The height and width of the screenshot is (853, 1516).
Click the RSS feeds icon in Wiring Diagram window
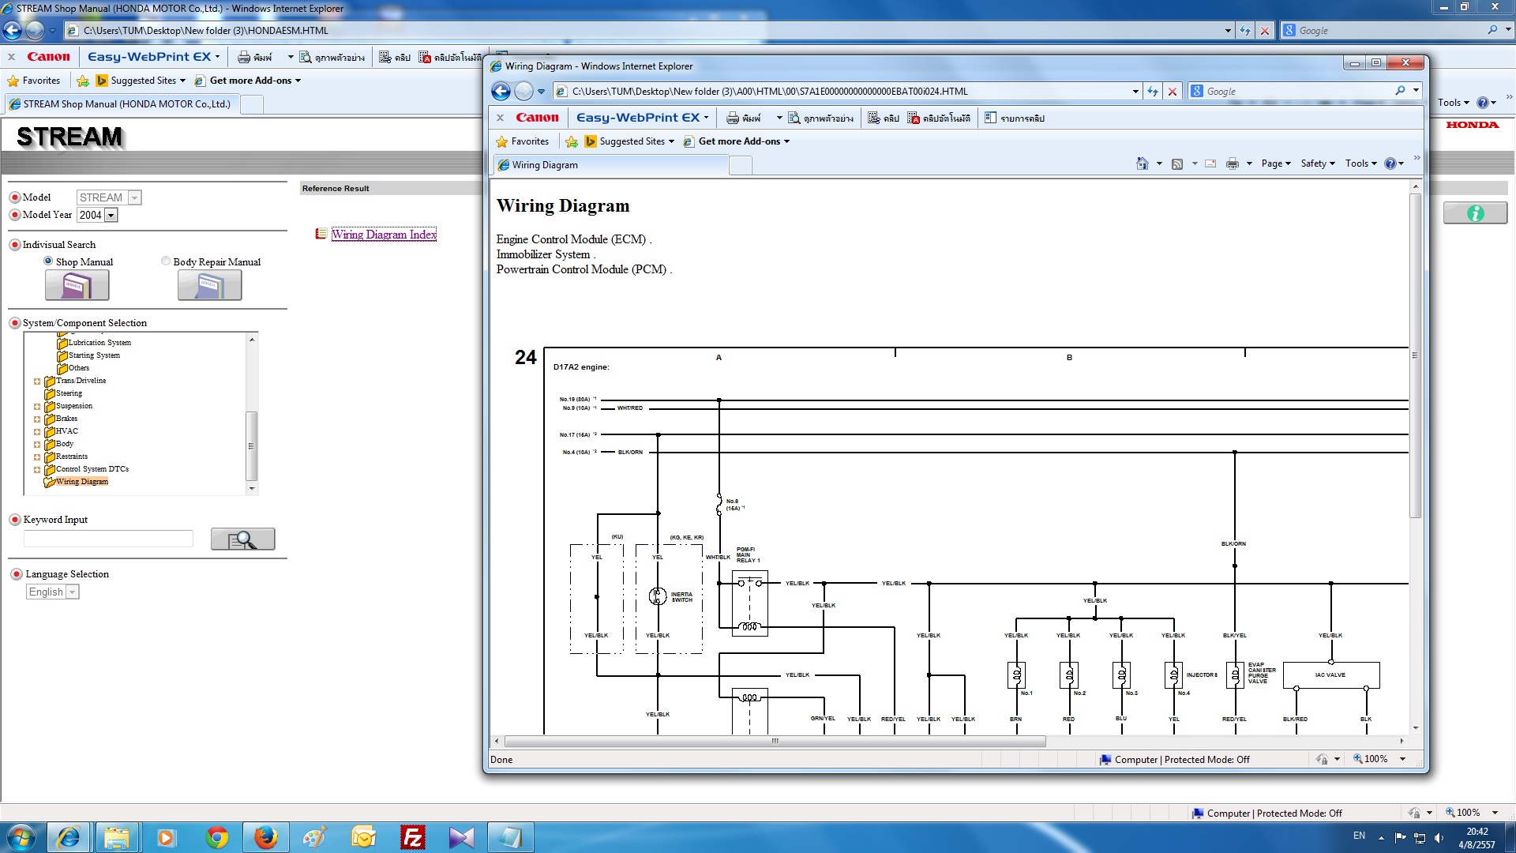[1176, 163]
